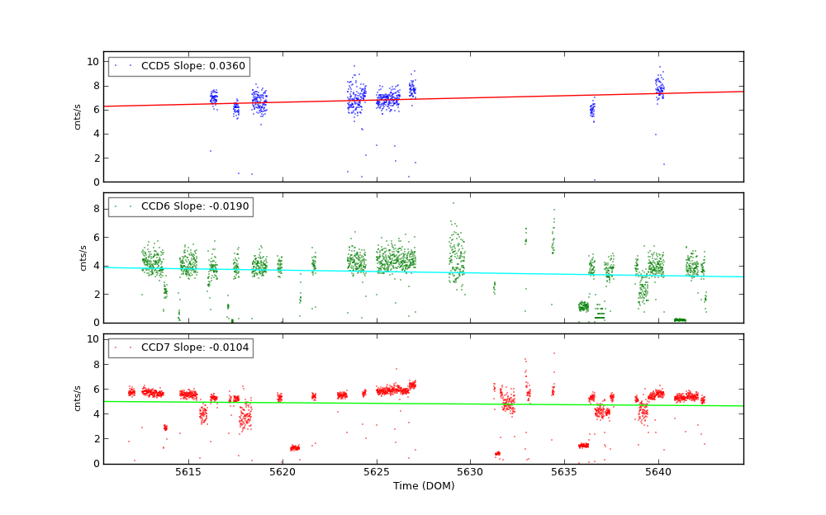Screen dimensions: 826x515
Task: Click the 5630 x-axis tick label
Action: (470, 472)
